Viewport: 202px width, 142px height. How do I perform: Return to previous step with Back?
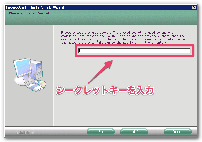[x=101, y=132]
